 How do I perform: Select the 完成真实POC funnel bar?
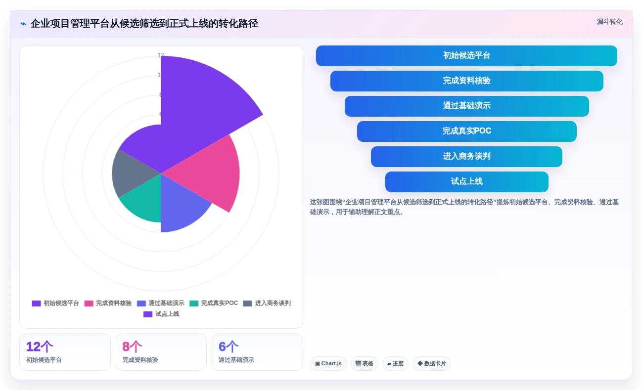click(x=466, y=131)
